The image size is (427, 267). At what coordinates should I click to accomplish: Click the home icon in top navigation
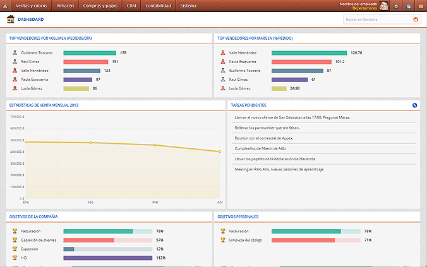pyautogui.click(x=6, y=6)
